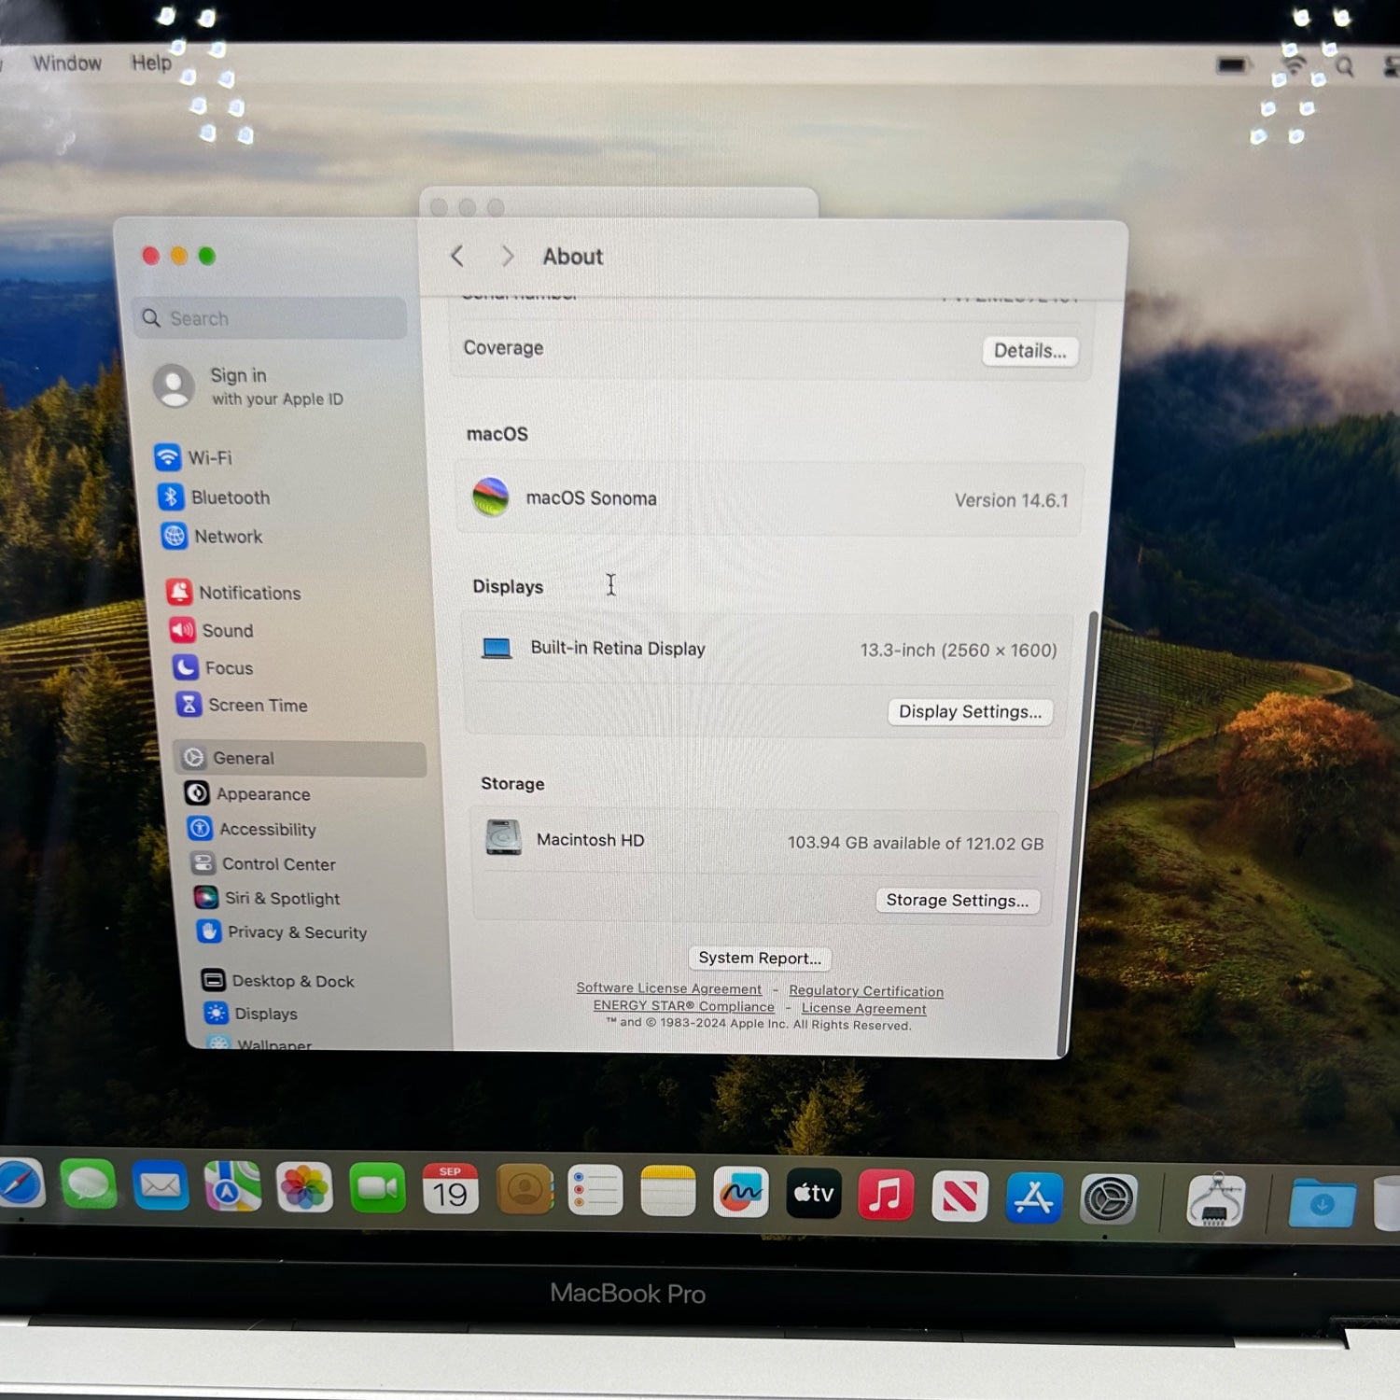Open the Help menu
The width and height of the screenshot is (1400, 1400).
coord(151,63)
